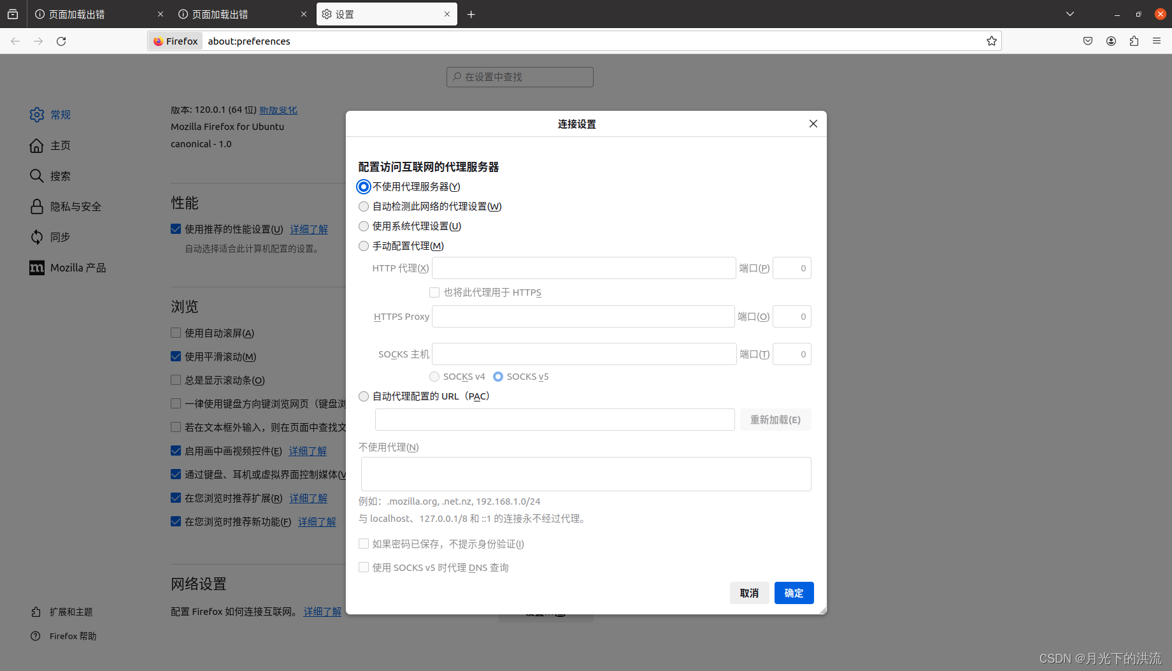The image size is (1172, 671).
Task: Open the account profile icon
Action: [1111, 41]
